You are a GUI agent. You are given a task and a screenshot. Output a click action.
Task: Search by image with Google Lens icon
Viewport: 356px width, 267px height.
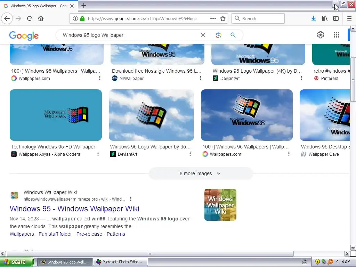[x=218, y=35]
